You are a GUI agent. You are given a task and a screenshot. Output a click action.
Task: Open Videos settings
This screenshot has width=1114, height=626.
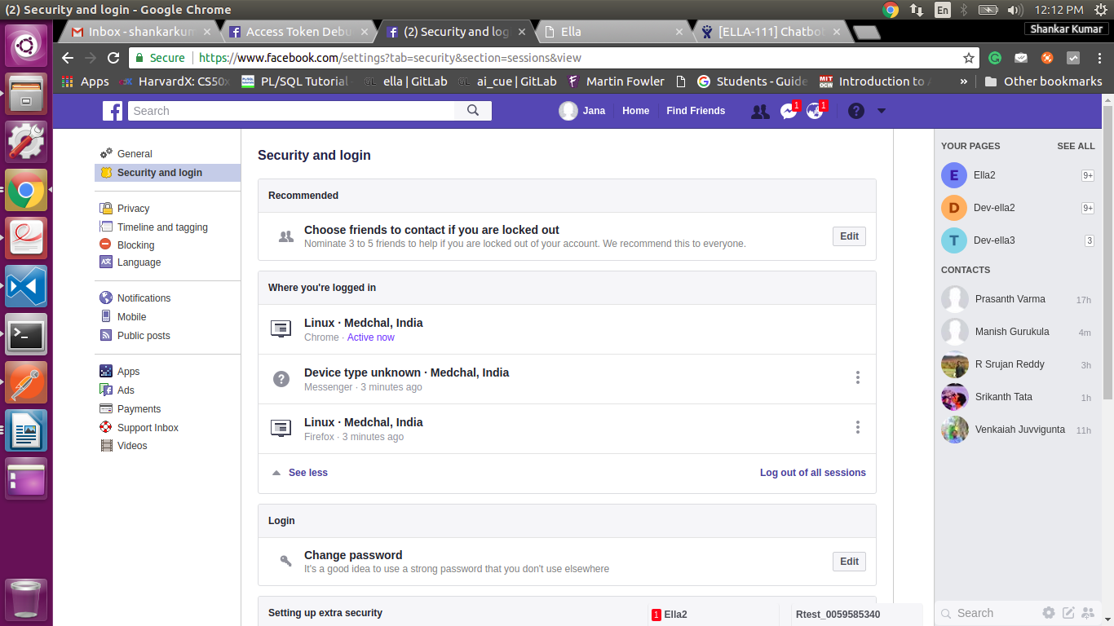pyautogui.click(x=132, y=446)
